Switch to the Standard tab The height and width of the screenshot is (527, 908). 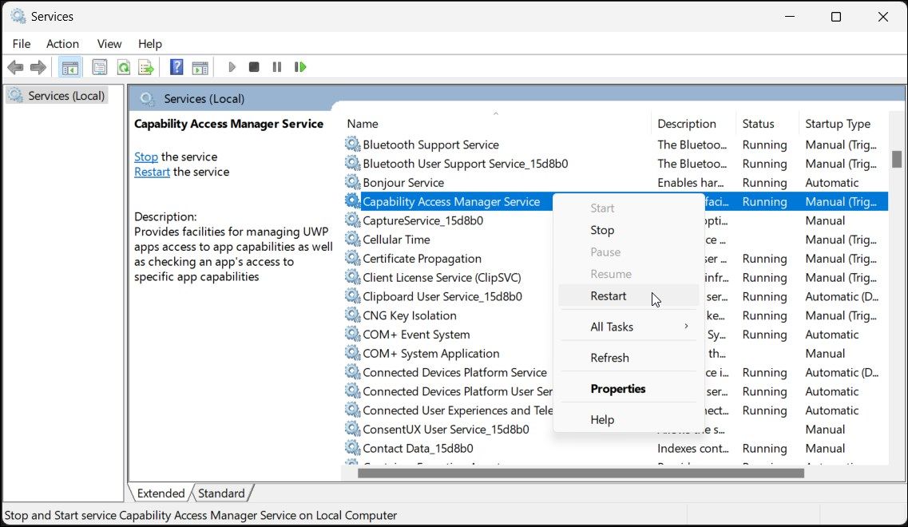point(221,493)
